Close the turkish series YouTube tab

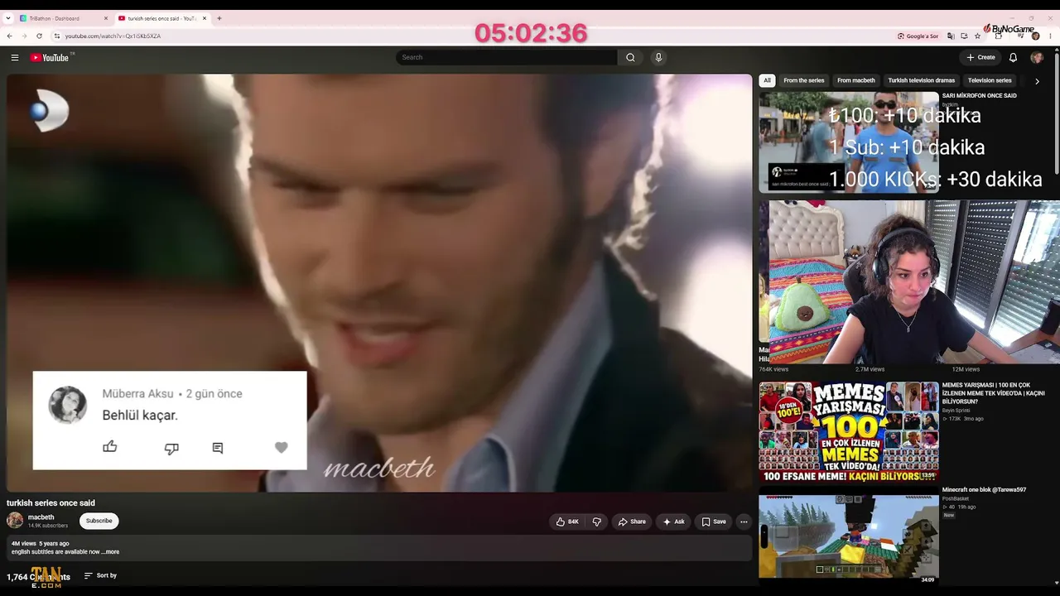(x=204, y=18)
